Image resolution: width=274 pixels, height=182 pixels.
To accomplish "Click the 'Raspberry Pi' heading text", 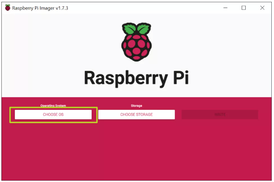I will (x=137, y=78).
